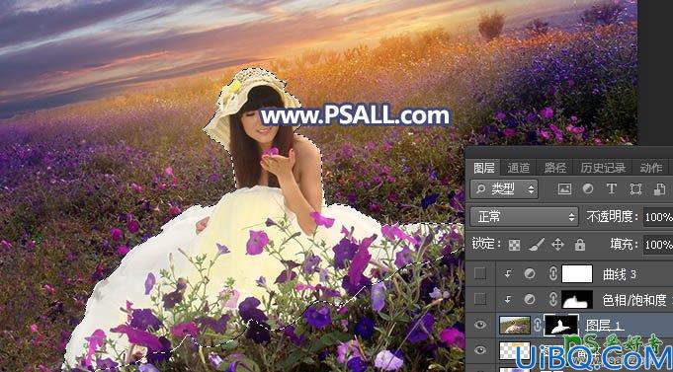Click the 锁定 label
This screenshot has width=673, height=372.
click(x=486, y=245)
